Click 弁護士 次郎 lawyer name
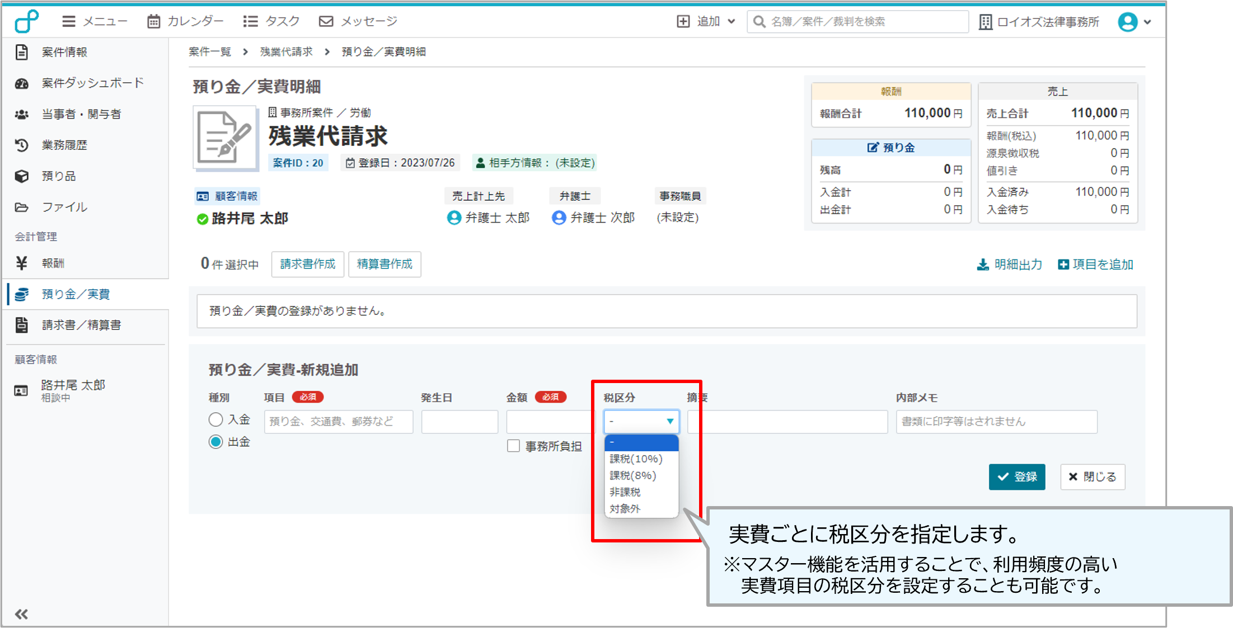The width and height of the screenshot is (1233, 628). (602, 218)
